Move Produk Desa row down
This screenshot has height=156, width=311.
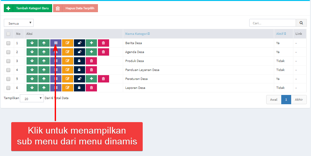(32, 61)
